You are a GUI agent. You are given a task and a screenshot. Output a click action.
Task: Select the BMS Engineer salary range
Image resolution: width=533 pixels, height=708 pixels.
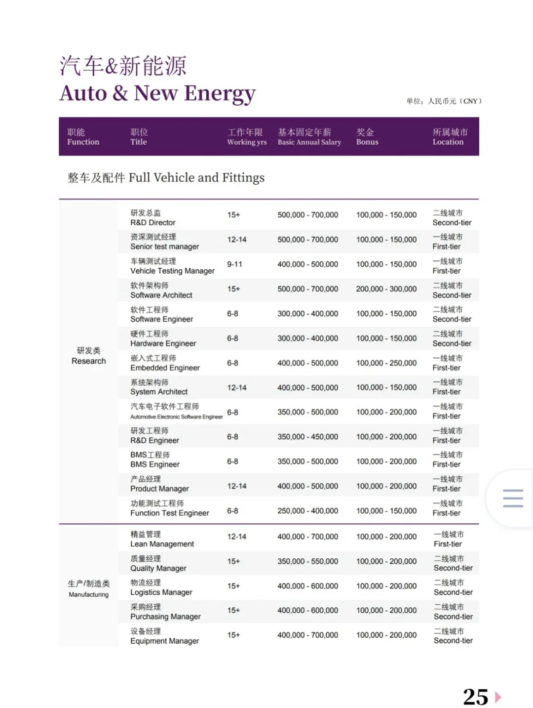pos(307,461)
